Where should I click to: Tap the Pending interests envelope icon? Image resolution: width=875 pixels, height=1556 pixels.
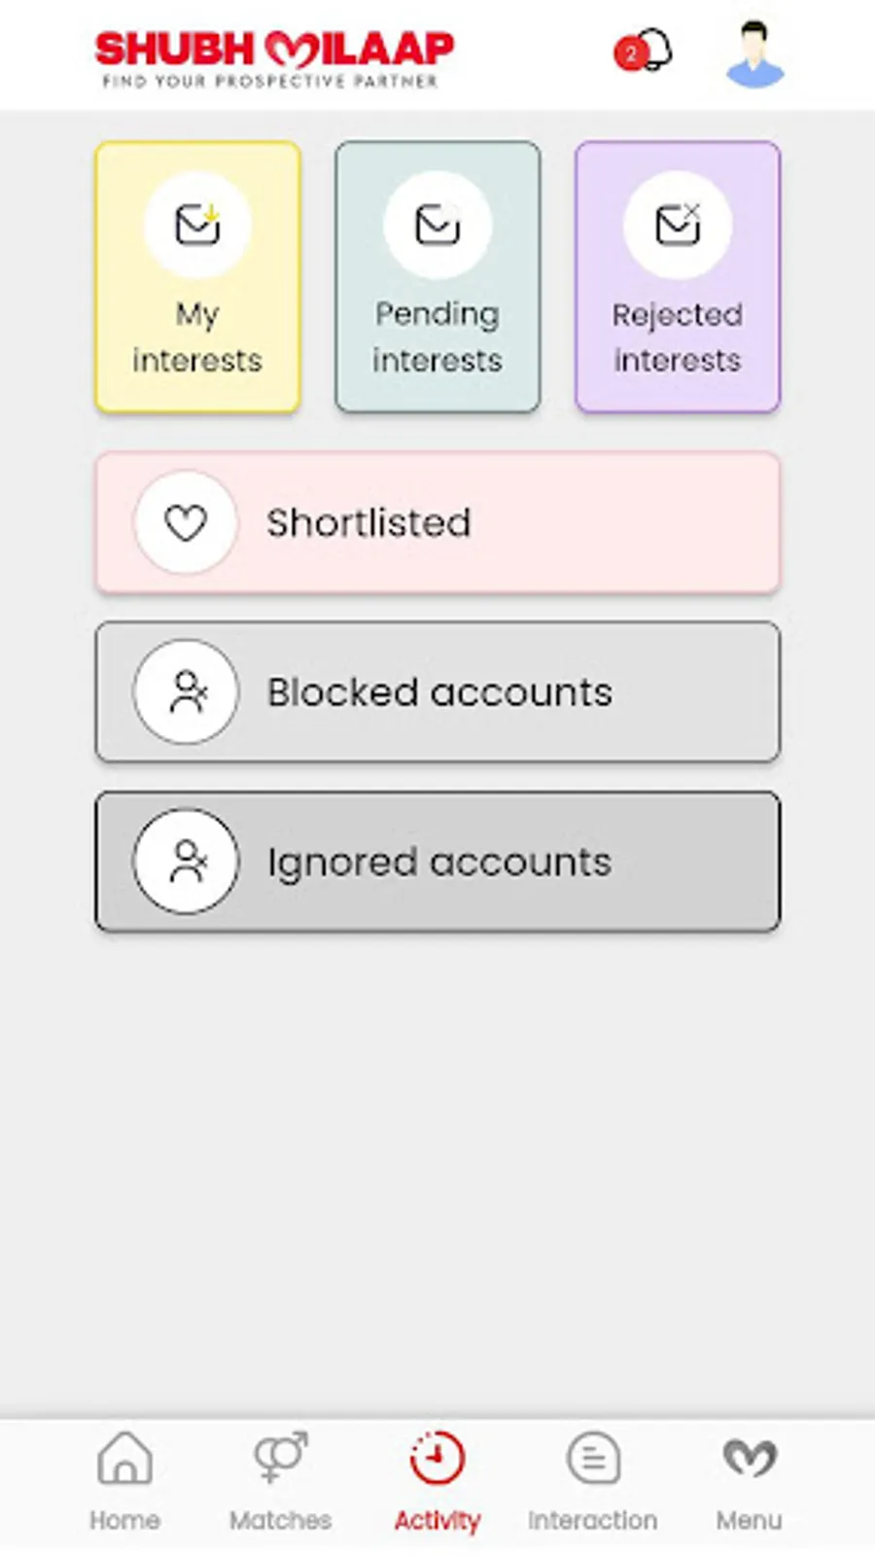point(437,225)
